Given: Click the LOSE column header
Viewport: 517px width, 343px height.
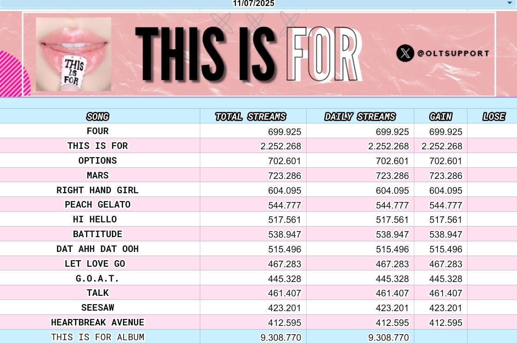Looking at the screenshot, I should coord(493,116).
